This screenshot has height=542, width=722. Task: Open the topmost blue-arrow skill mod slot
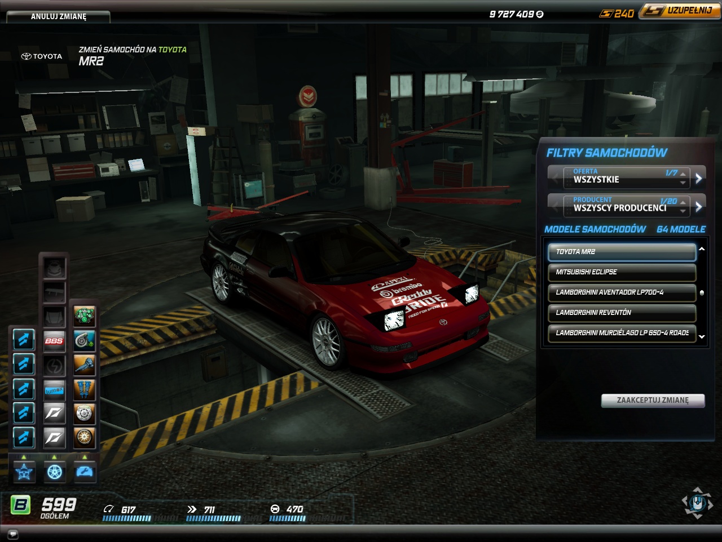pos(24,340)
